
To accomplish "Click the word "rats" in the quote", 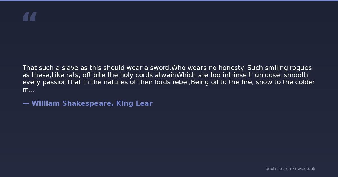I will click(73, 75).
